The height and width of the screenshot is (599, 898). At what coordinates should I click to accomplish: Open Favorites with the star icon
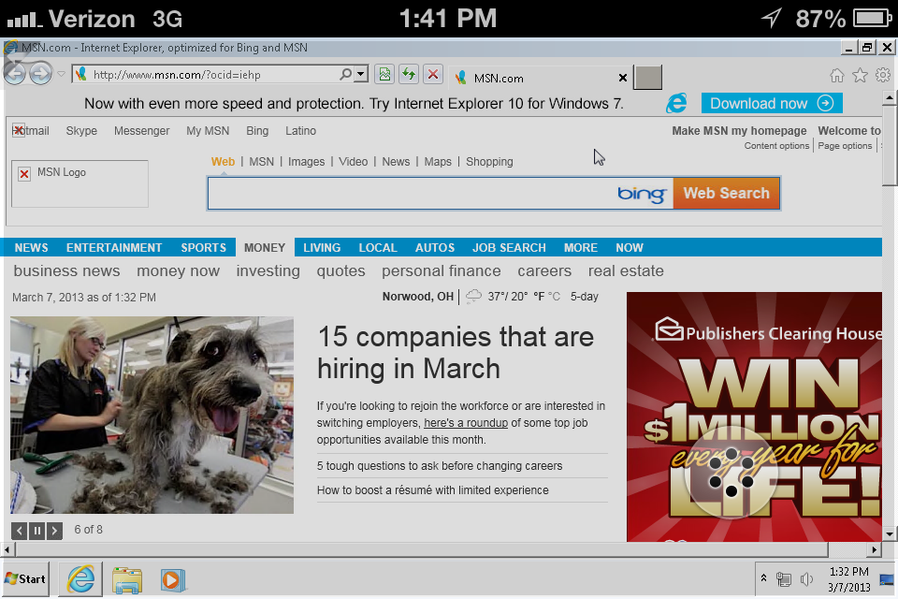(x=860, y=75)
